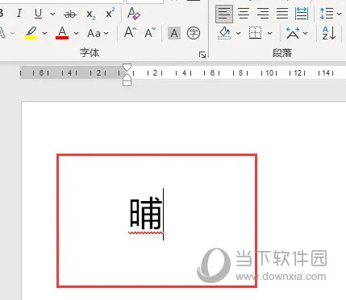Open line and paragraph spacing
The width and height of the screenshot is (346, 300).
click(x=327, y=14)
